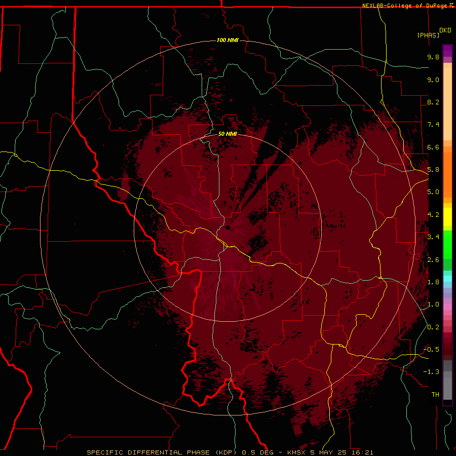The image size is (456, 456).
Task: Select the 9.0 value on the color scale
Action: click(x=433, y=80)
